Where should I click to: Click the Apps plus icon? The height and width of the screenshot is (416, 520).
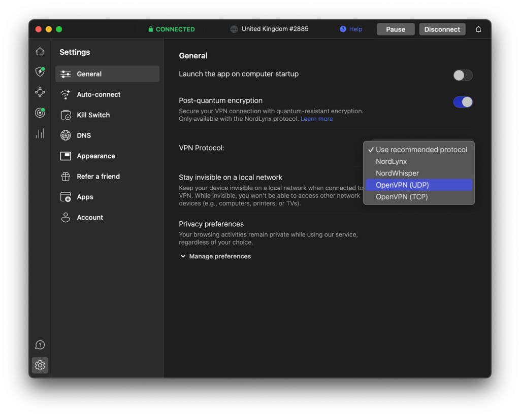[x=66, y=197]
